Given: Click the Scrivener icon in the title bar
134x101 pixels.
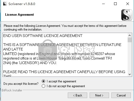Looking at the screenshot, I should coord(5,4).
